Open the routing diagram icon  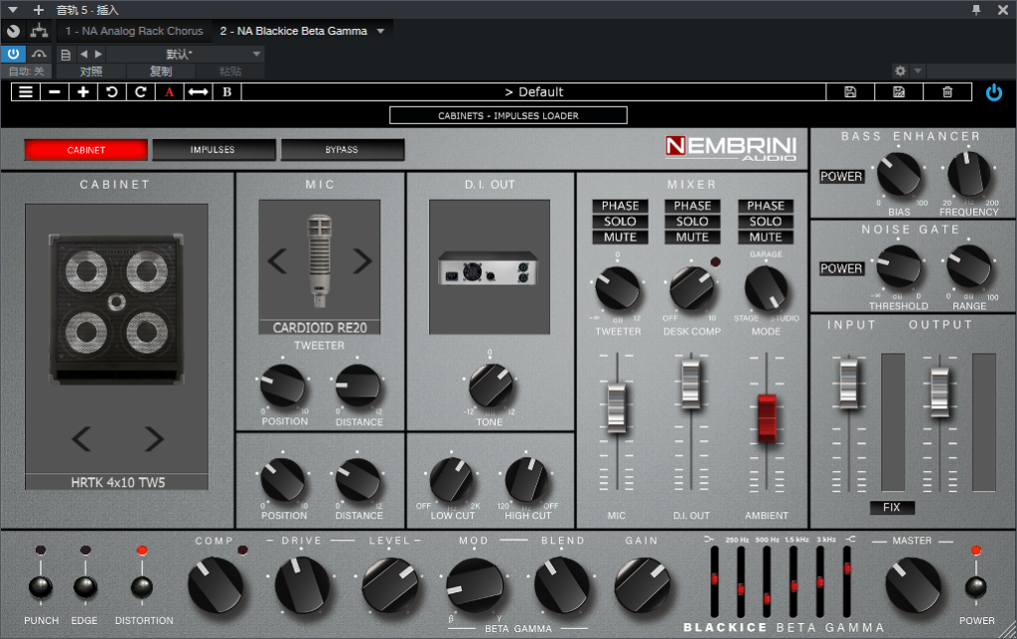40,31
